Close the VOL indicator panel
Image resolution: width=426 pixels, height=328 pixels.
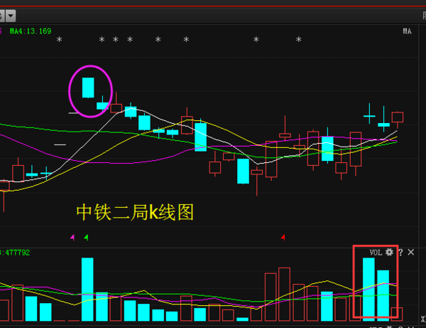pyautogui.click(x=411, y=252)
